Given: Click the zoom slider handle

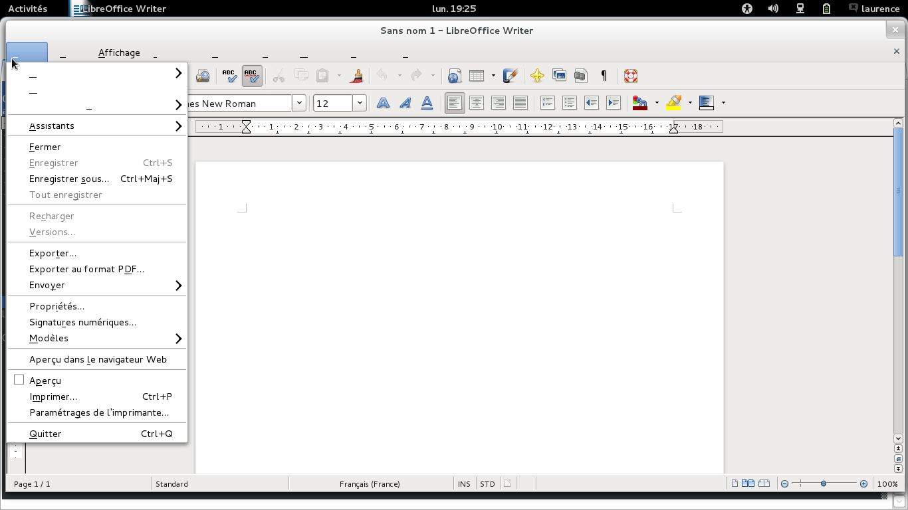Looking at the screenshot, I should click(824, 484).
